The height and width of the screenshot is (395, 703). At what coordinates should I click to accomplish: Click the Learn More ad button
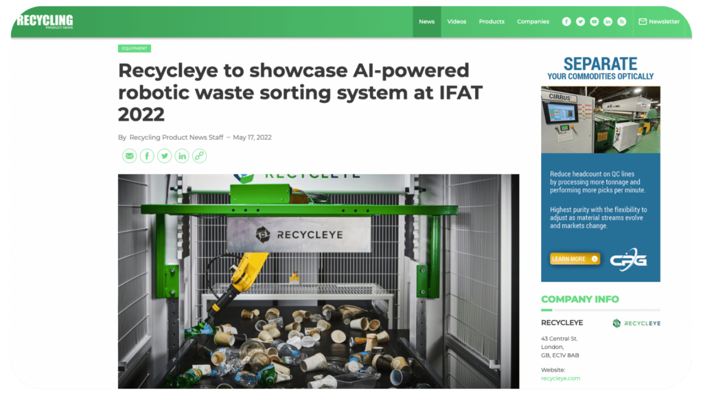[575, 259]
